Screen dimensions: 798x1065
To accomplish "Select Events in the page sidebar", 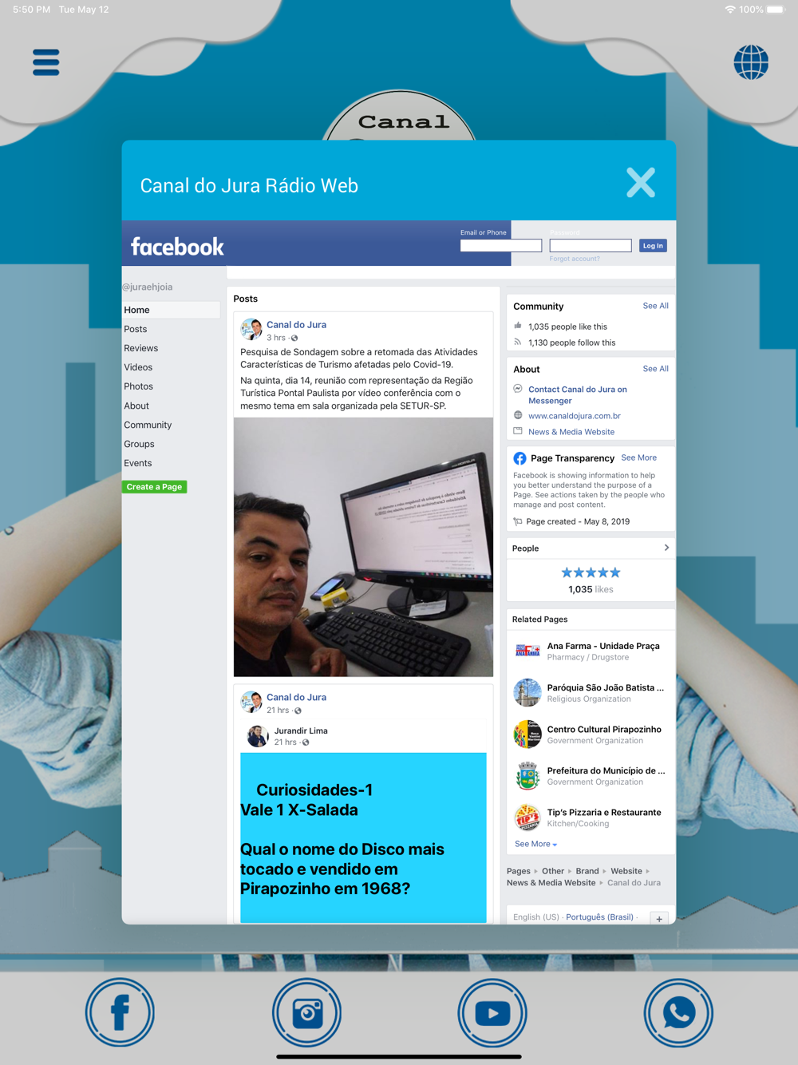I will [x=138, y=463].
